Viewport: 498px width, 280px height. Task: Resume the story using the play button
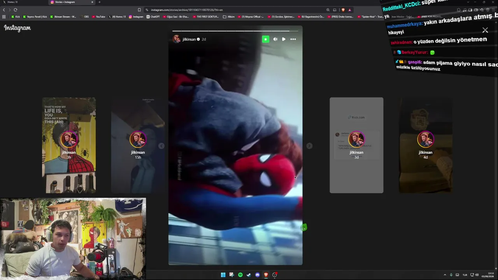[284, 39]
